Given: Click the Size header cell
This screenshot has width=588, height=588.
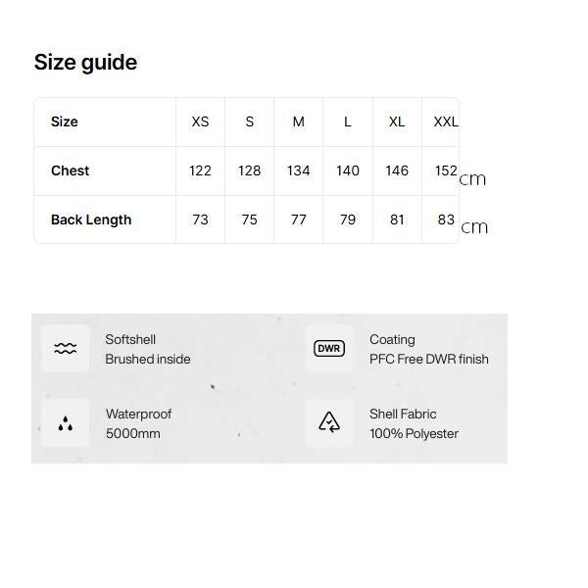Looking at the screenshot, I should click(x=65, y=122).
